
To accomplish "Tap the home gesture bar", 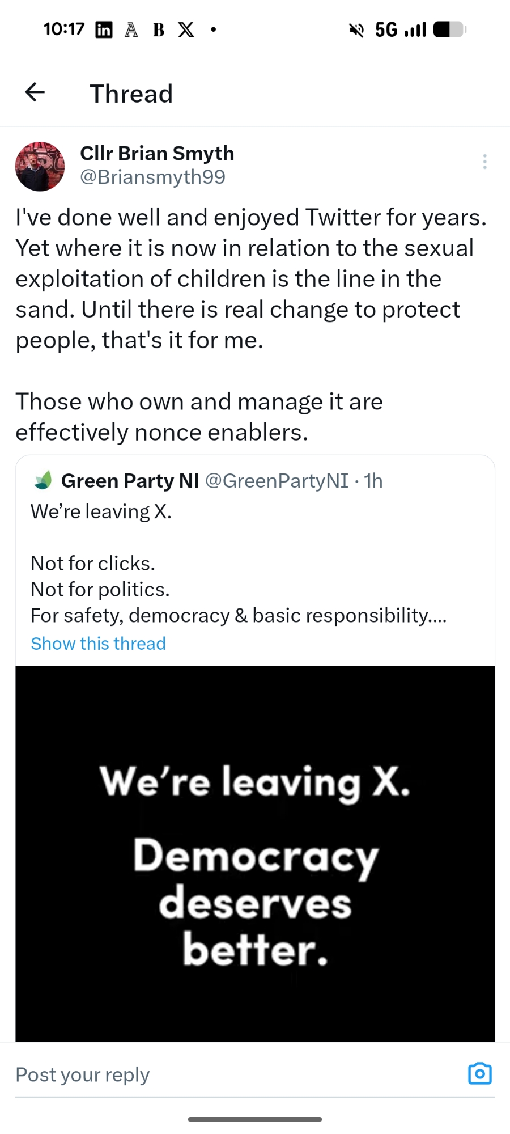I will 255,1119.
